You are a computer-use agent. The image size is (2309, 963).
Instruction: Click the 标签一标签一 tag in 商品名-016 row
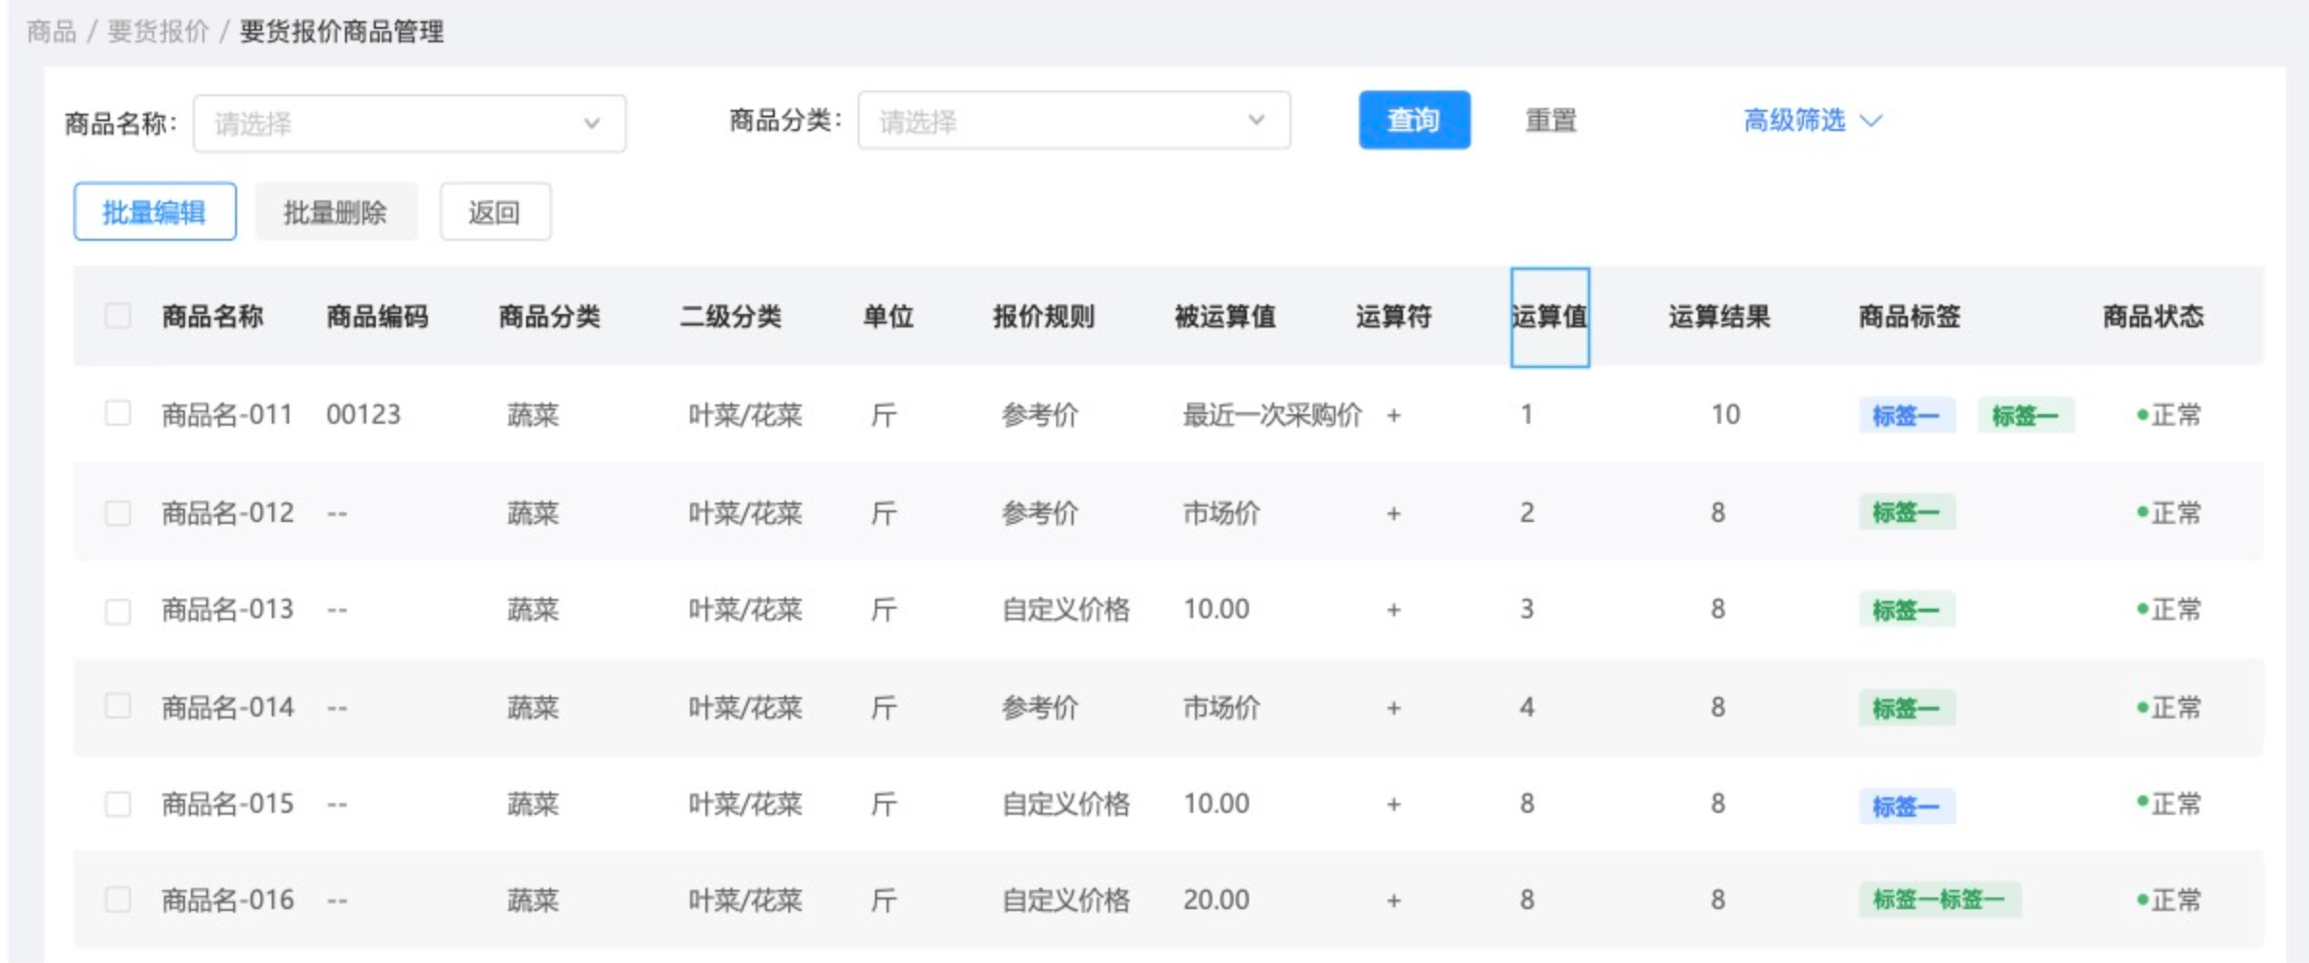(x=1940, y=899)
